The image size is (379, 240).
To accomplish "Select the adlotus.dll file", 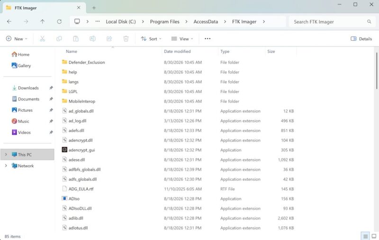I will (78, 228).
